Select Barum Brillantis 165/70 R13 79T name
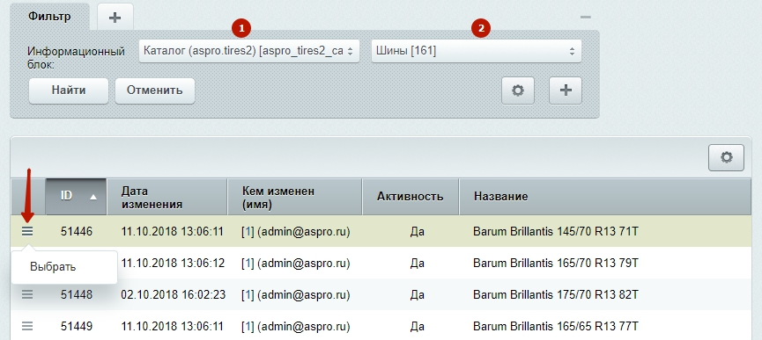Viewport: 762px width, 340px height. 556,264
